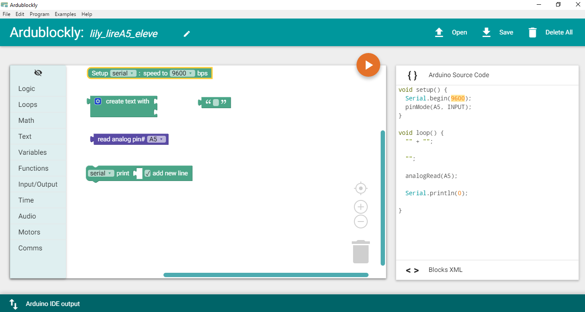
Task: Click the pencil icon to rename sketch
Action: point(187,34)
